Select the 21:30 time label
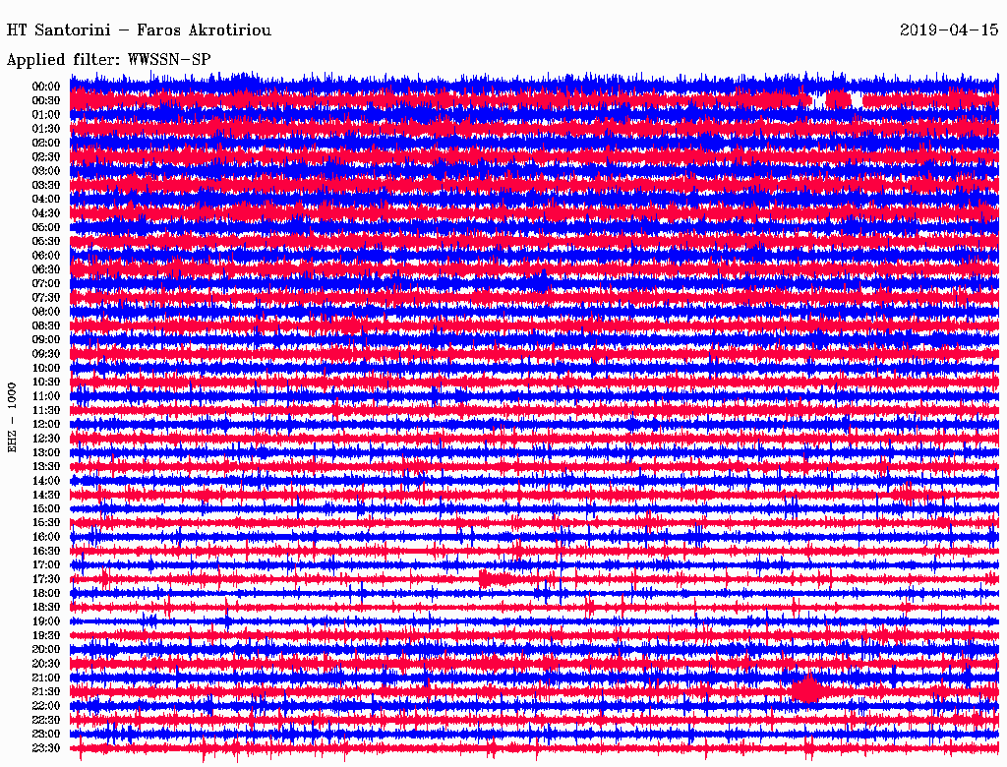This screenshot has width=1007, height=767. click(46, 691)
